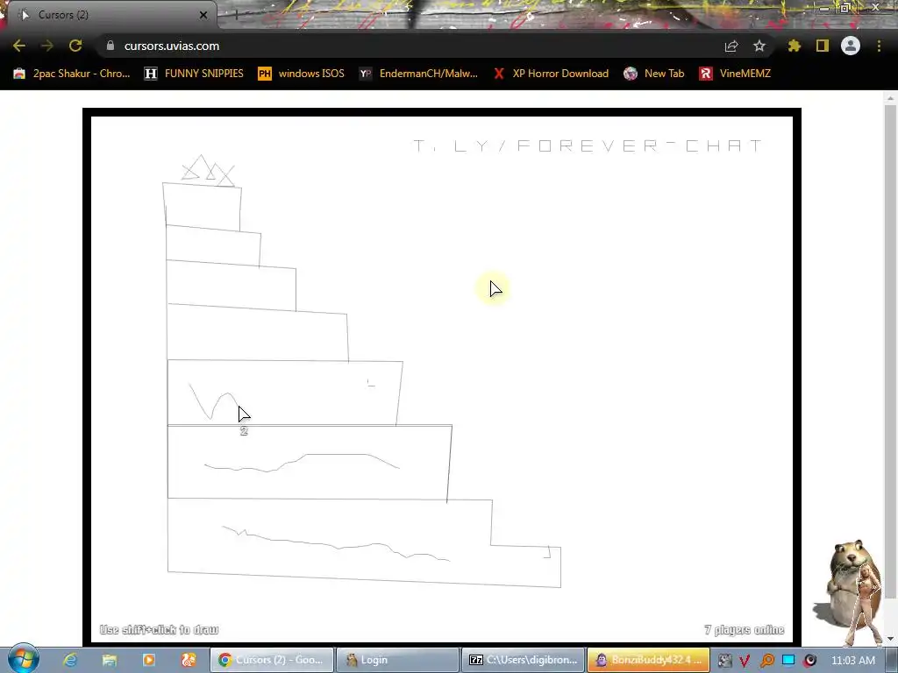Image resolution: width=898 pixels, height=673 pixels.
Task: Open the windows ISOS bookmark
Action: [302, 74]
